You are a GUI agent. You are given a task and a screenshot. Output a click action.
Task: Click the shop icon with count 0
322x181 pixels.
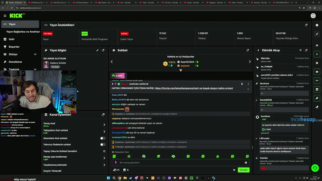pyautogui.click(x=126, y=170)
